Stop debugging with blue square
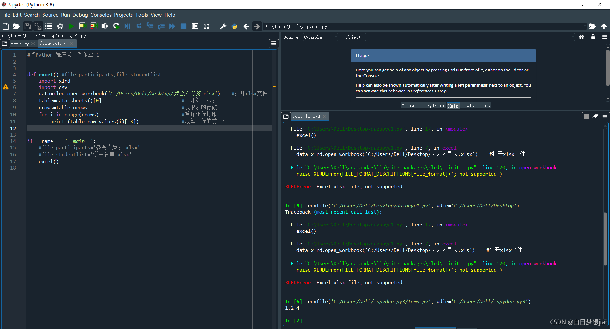The width and height of the screenshot is (610, 329). (184, 26)
